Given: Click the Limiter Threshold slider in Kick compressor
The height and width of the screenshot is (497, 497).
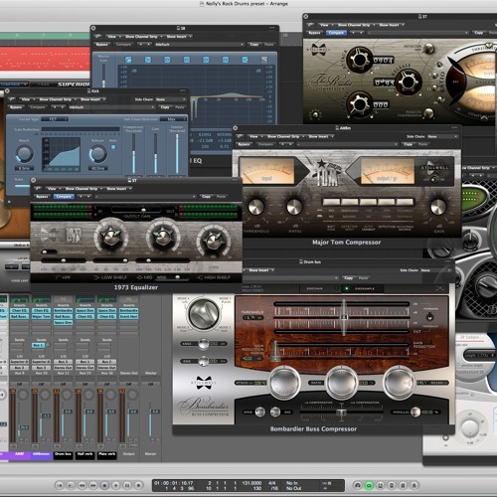Looking at the screenshot, I should point(177,153).
